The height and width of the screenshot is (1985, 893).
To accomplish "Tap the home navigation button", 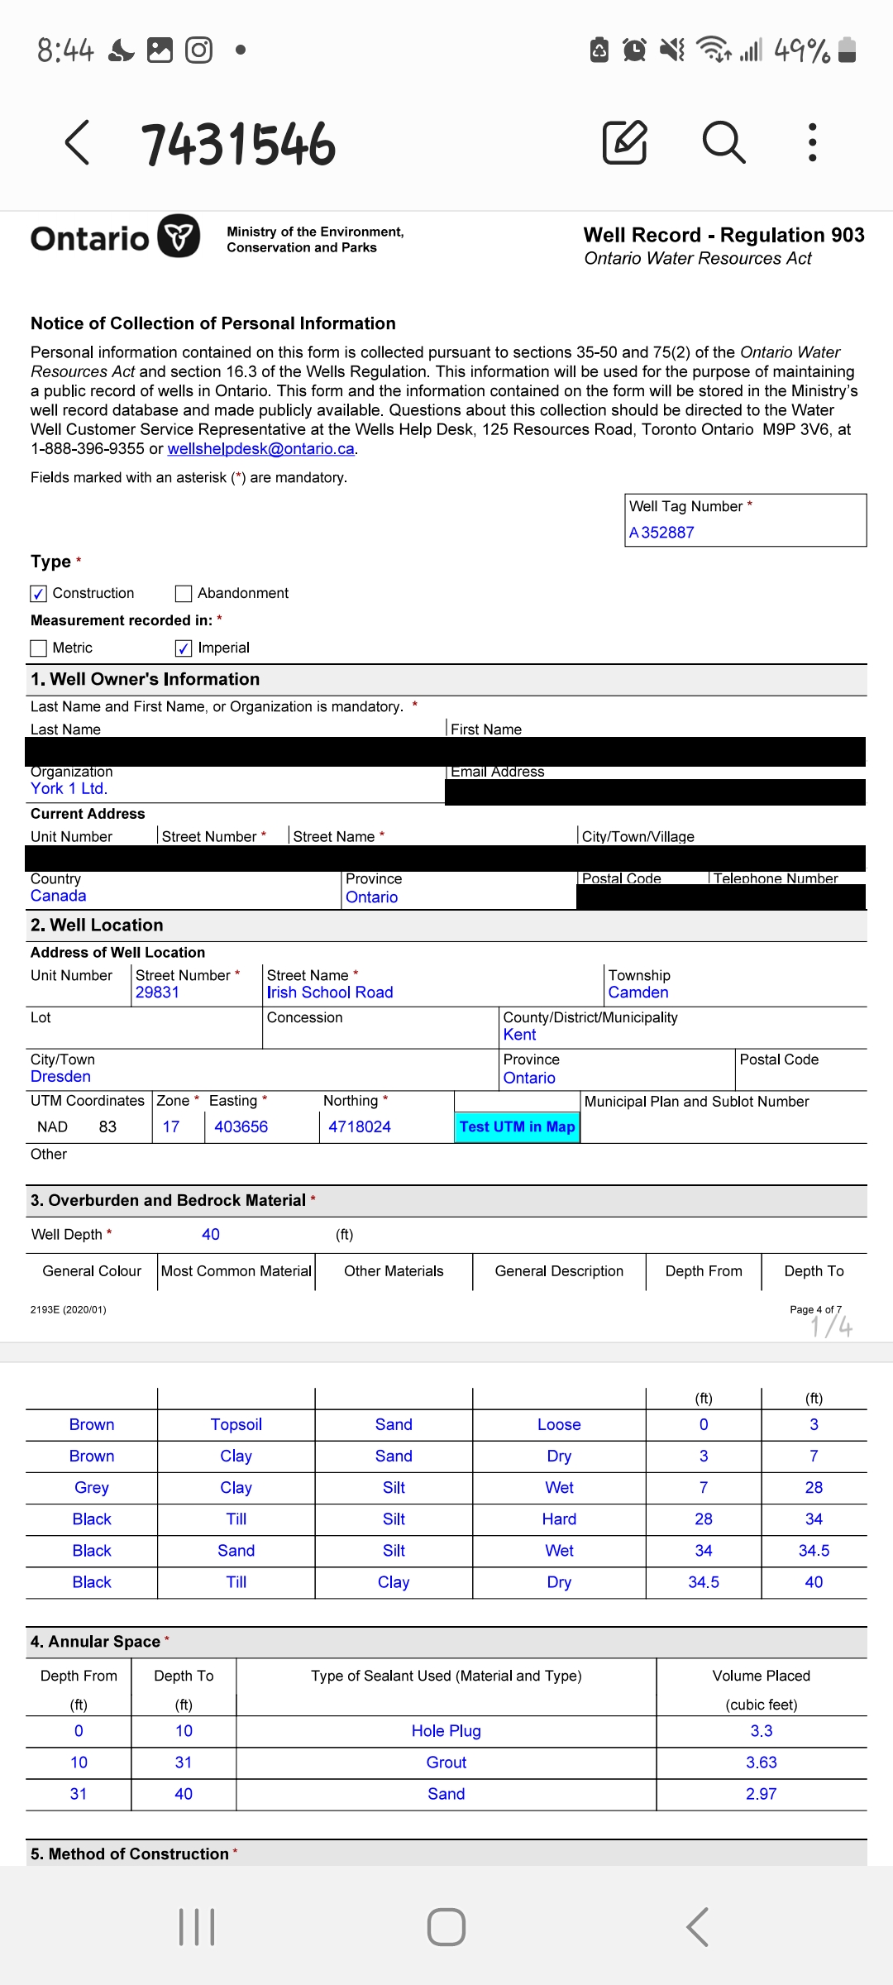I will click(446, 1927).
